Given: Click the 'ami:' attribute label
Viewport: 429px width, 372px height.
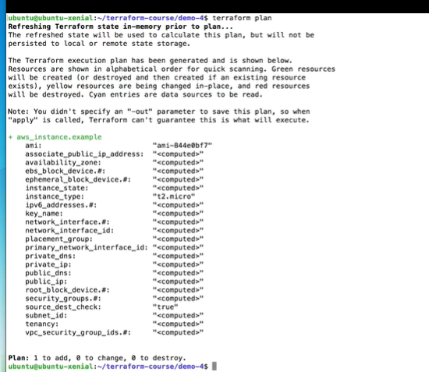Looking at the screenshot, I should coord(34,146).
